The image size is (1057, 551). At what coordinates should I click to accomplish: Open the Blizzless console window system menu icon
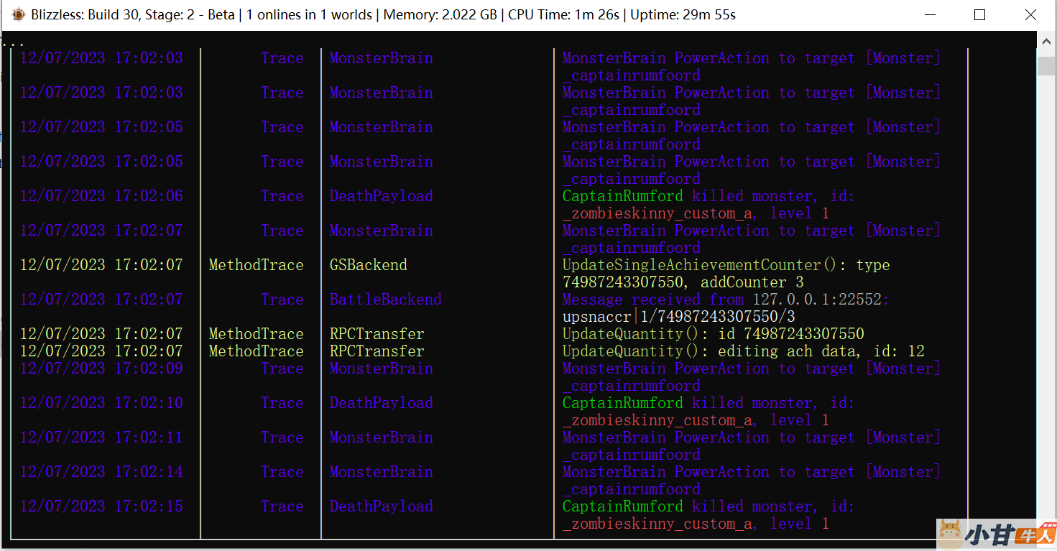[x=18, y=14]
